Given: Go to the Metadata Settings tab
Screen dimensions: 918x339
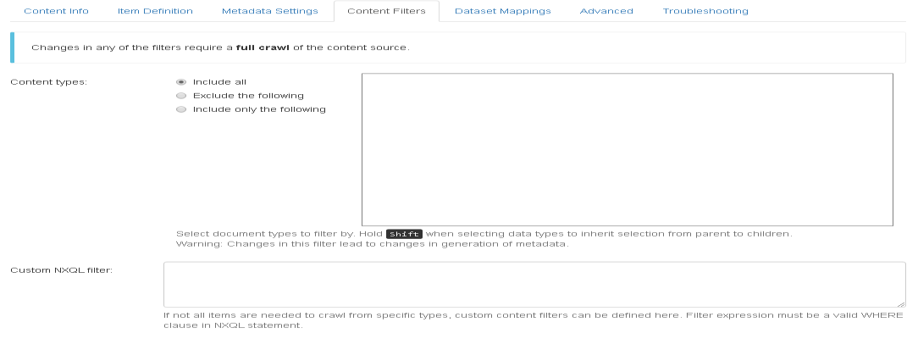Looking at the screenshot, I should tap(269, 11).
